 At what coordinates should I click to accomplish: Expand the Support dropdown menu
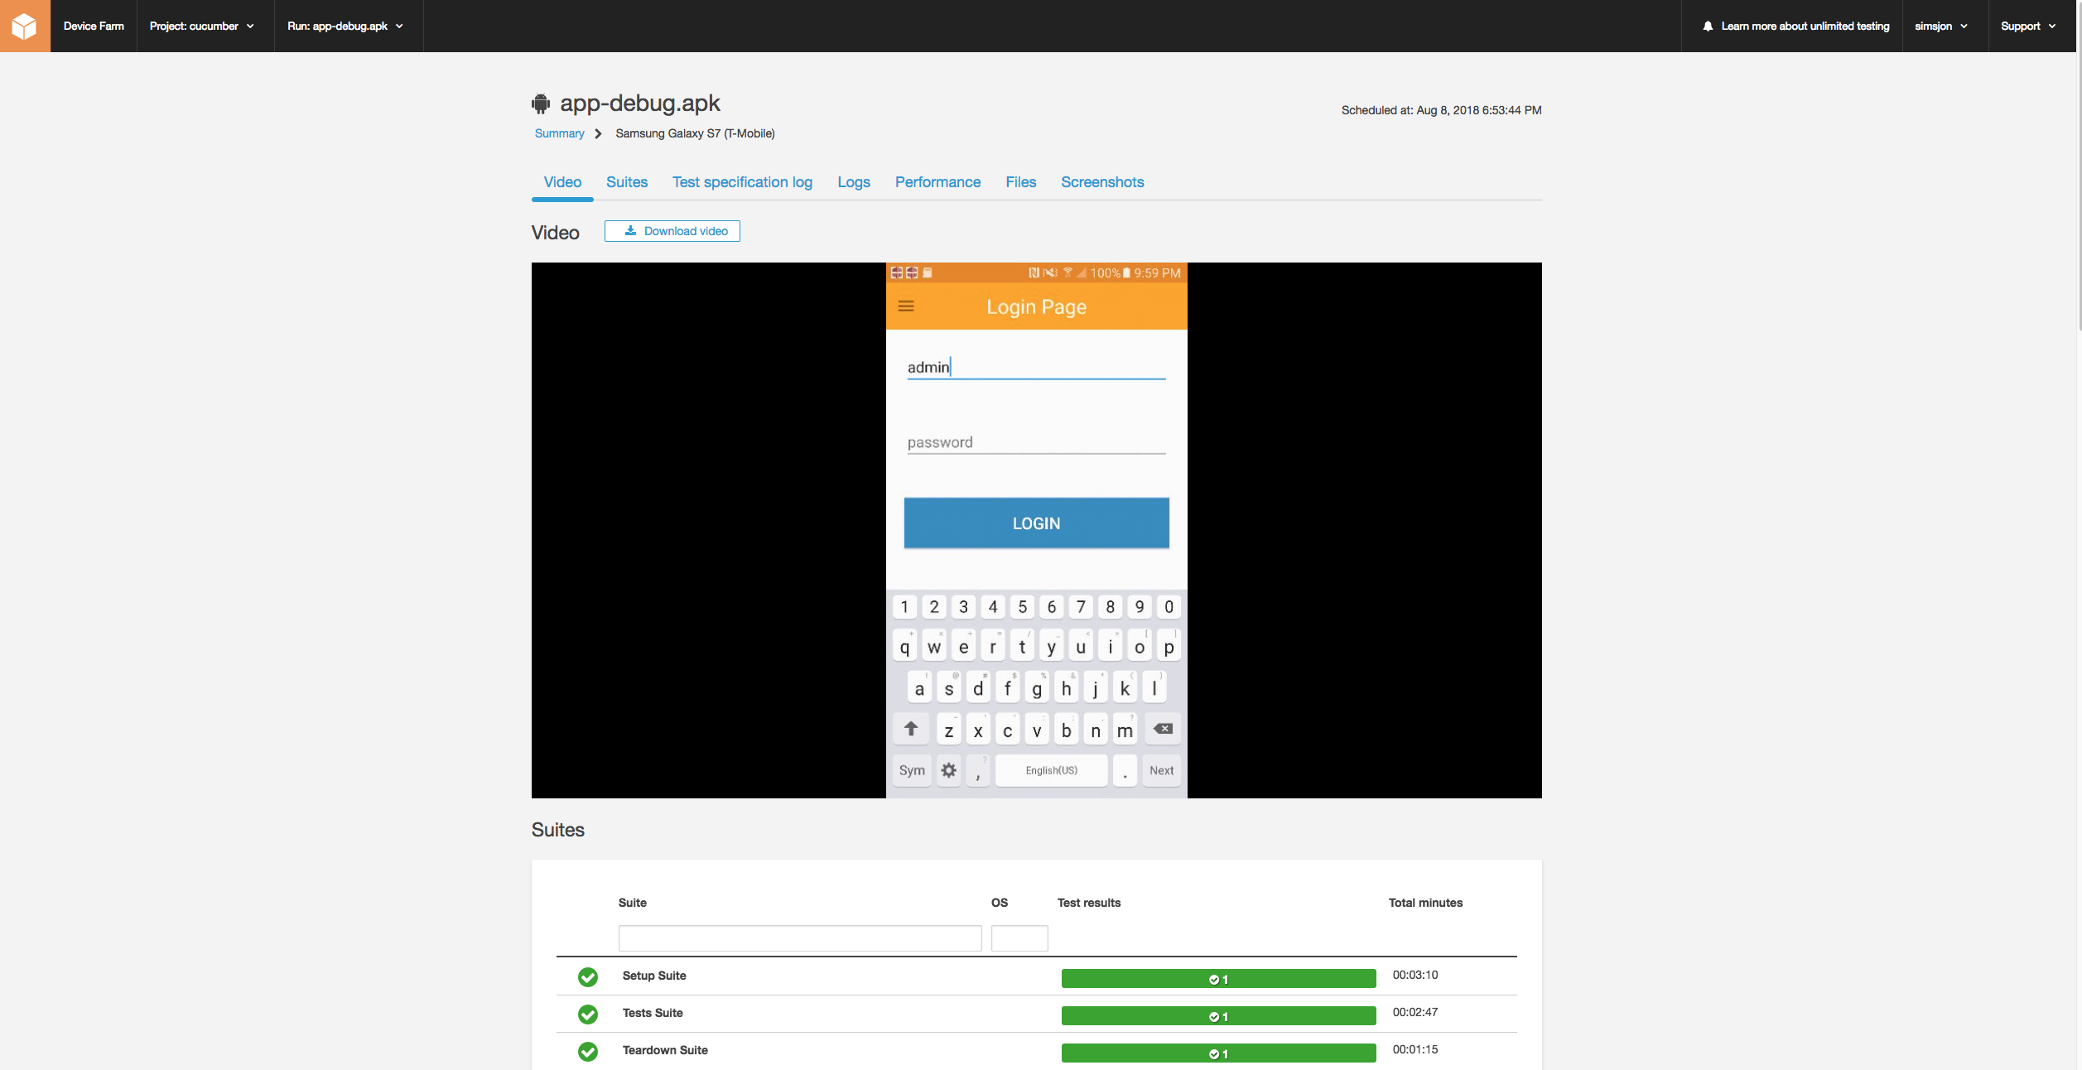(x=2027, y=27)
